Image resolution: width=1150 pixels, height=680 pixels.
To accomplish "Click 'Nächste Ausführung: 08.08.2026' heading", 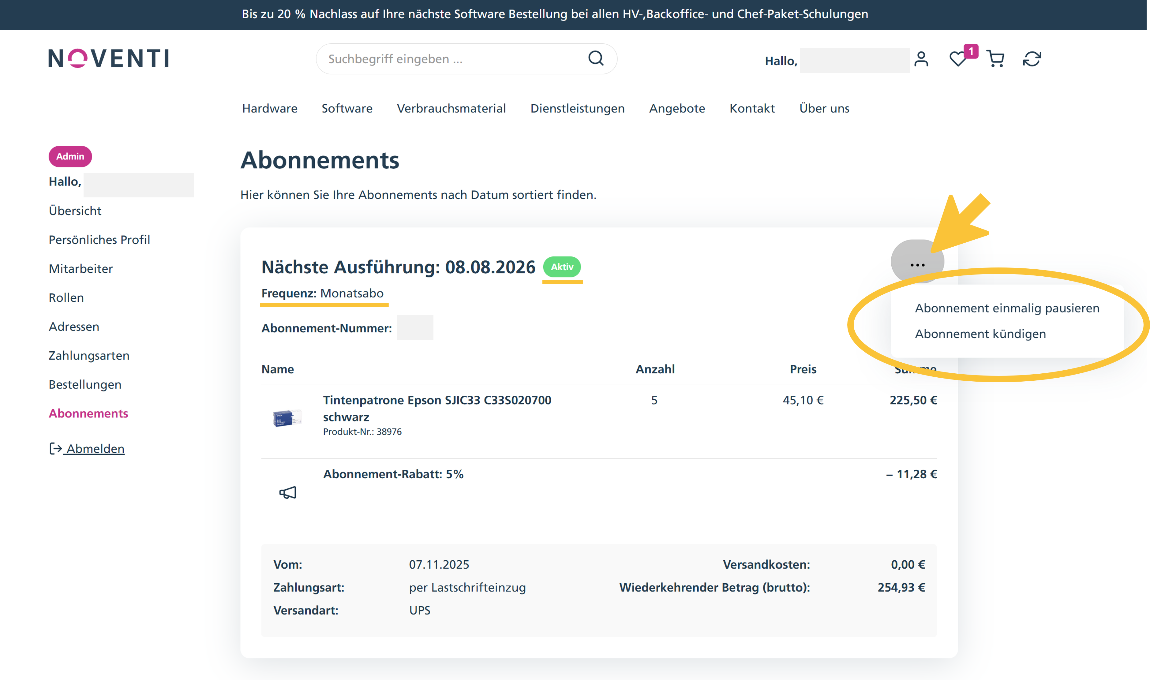I will point(398,267).
